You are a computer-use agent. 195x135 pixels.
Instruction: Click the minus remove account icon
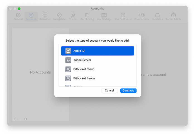coord(20,119)
